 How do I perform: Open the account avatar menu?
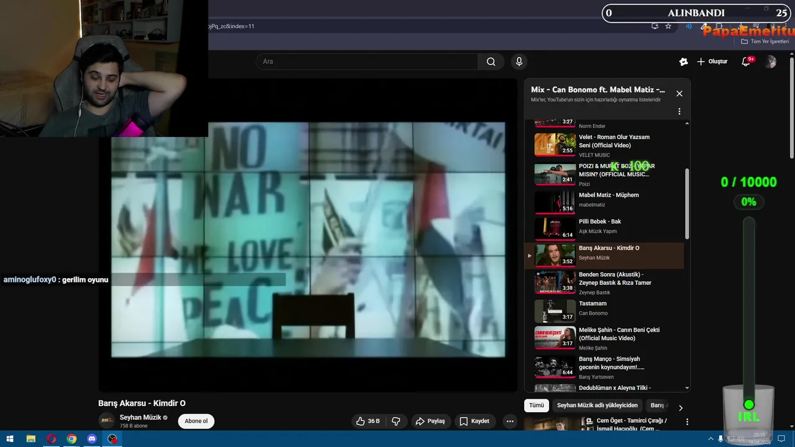click(x=771, y=61)
